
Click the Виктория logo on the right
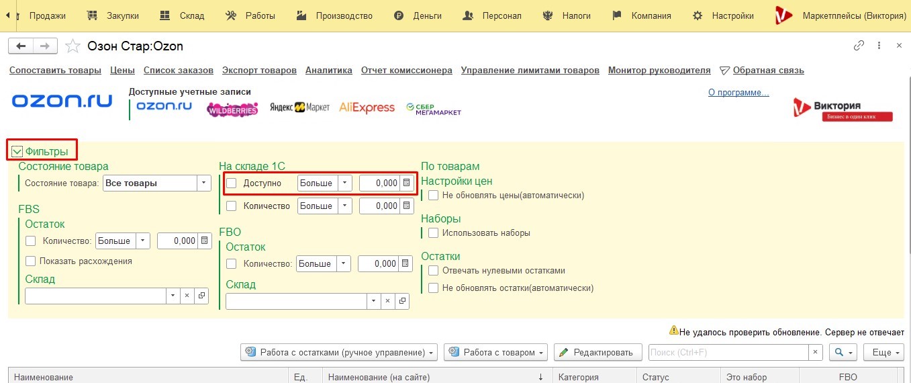(x=843, y=110)
